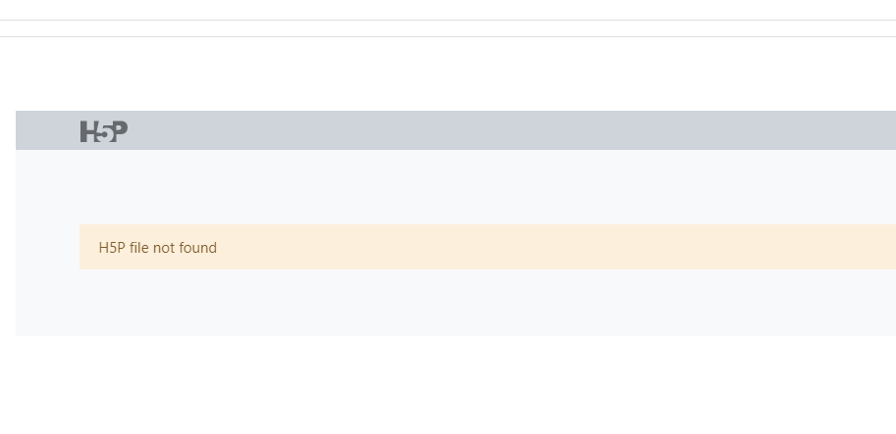Select the 'H5P file not found' message text
The image size is (896, 434).
tap(158, 248)
